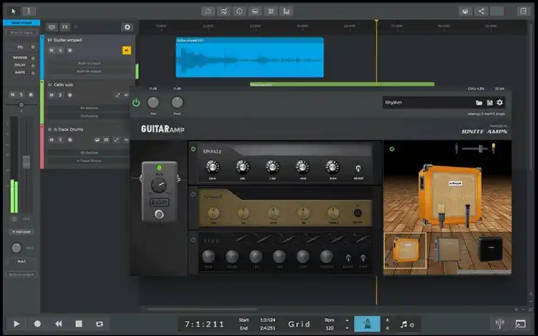Open the bar chart levels toolbar icon

286,11
